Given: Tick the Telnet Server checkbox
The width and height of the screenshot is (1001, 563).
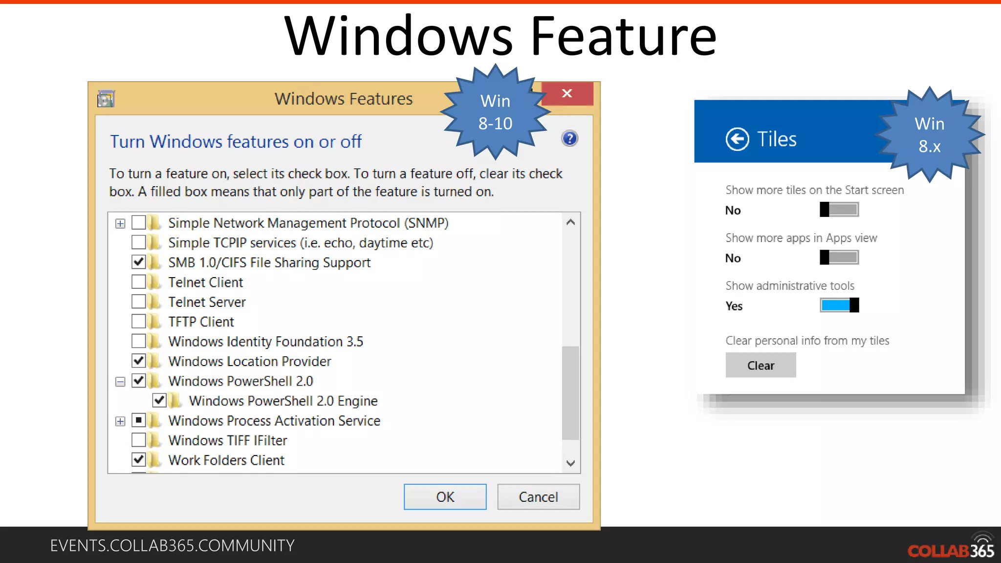Looking at the screenshot, I should tap(139, 302).
